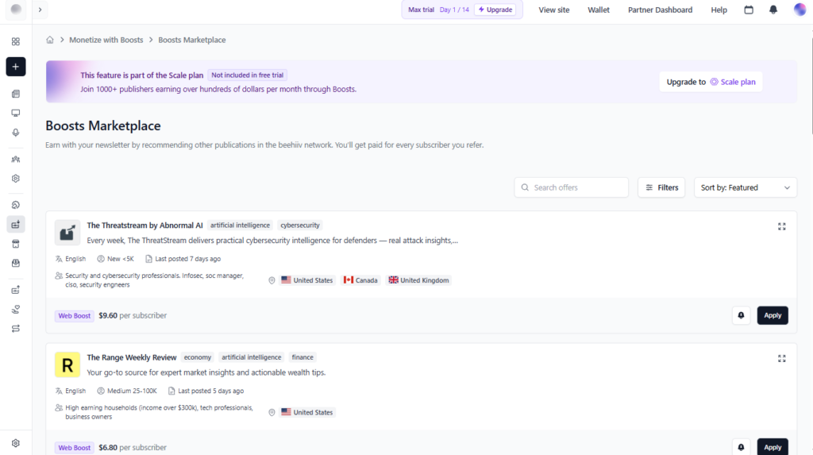Open the grow ads icon in sidebar
Image resolution: width=813 pixels, height=455 pixels.
16,290
